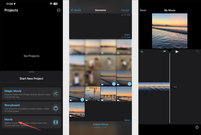Select the 2.3s sunset video thumbnail
This screenshot has width=201, height=135.
tap(77, 110)
